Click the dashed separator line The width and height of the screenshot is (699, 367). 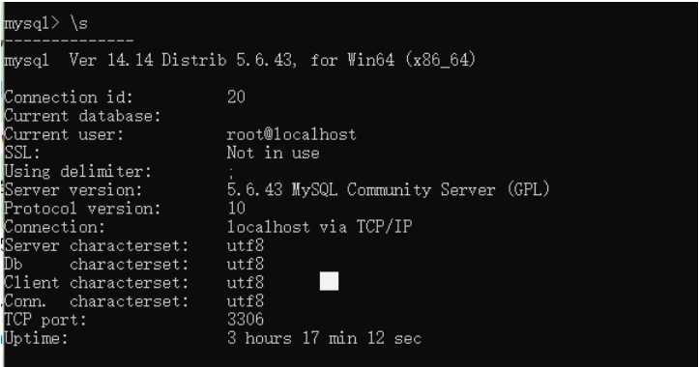(x=69, y=41)
